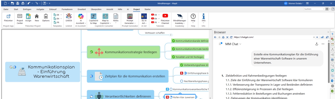Viewport: 335px width, 99px height.
Task: Open the Outlook icon in right sidebar
Action: point(332,81)
